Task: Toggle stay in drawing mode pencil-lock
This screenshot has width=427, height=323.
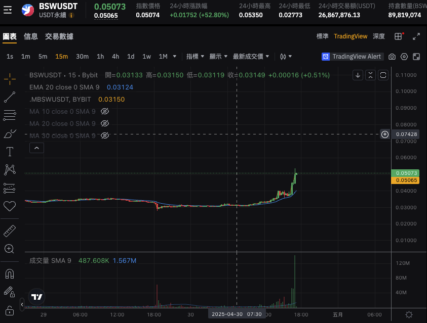Action: tap(10, 292)
